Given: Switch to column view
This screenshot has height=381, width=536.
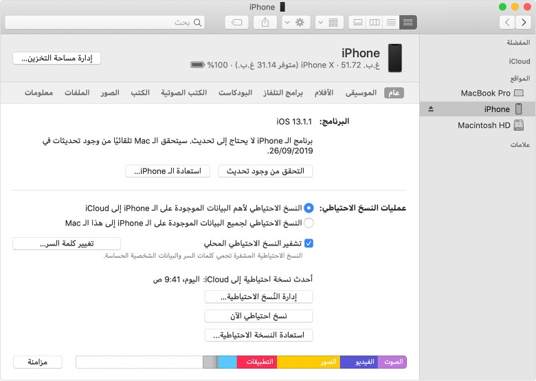Looking at the screenshot, I should (375, 23).
